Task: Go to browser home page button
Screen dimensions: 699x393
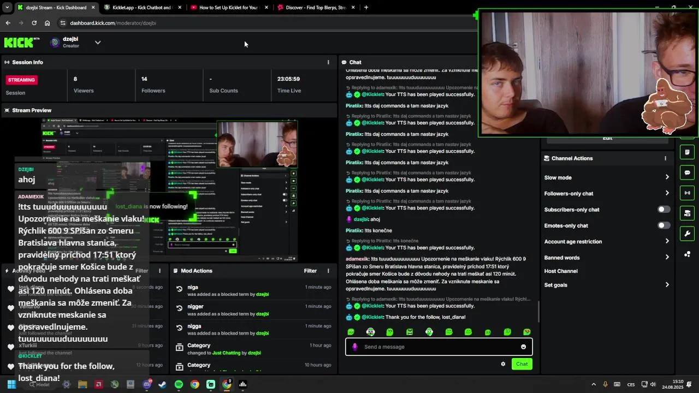Action: 48,23
